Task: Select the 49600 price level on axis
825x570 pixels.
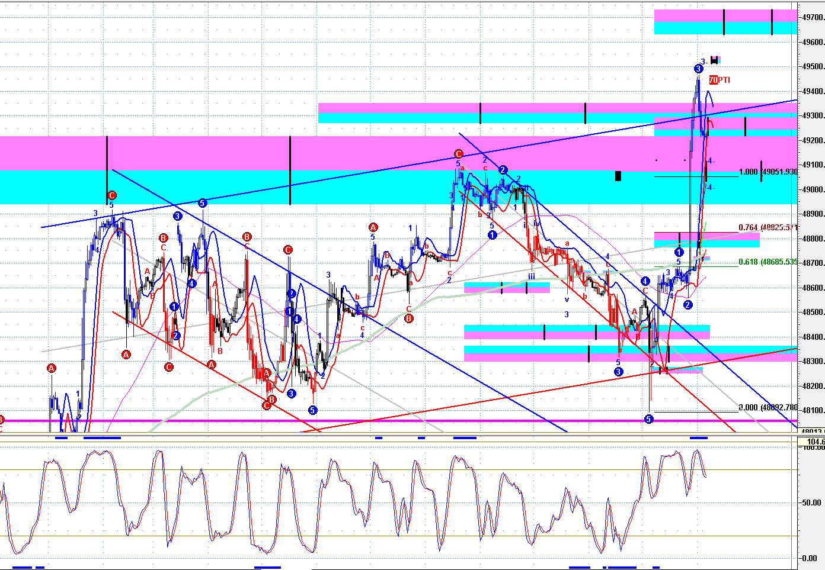Action: coord(813,43)
